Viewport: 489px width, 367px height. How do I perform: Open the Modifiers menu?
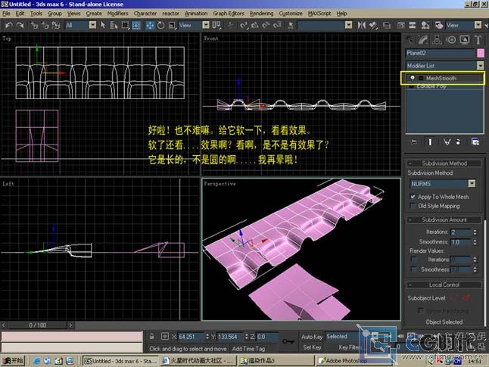117,14
